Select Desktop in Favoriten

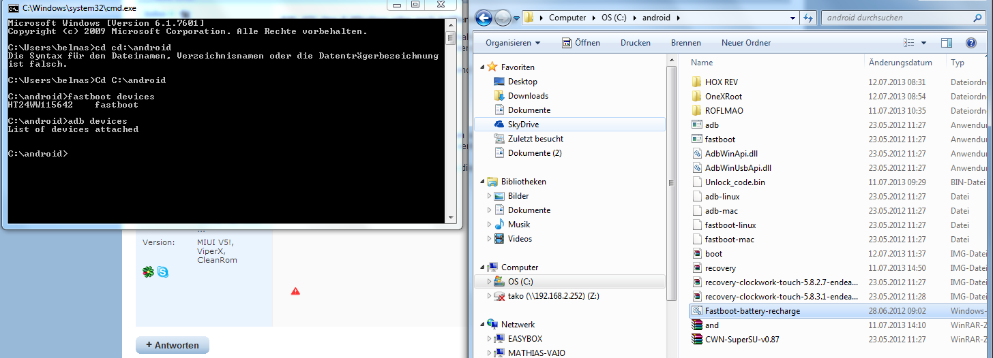tap(522, 82)
